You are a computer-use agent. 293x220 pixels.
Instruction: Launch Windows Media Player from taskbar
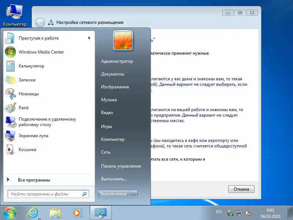click(77, 213)
